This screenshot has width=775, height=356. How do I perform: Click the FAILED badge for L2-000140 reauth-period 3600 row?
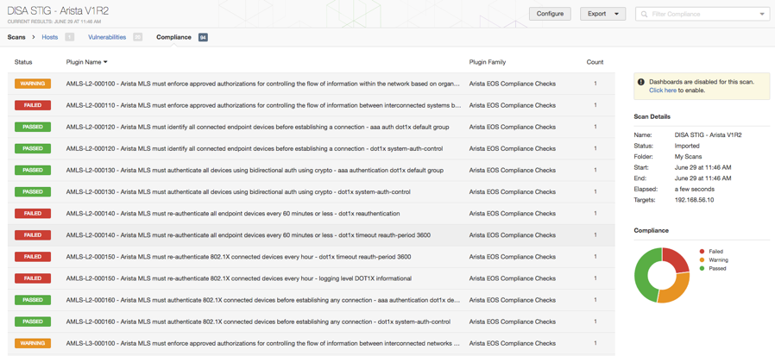click(x=33, y=235)
